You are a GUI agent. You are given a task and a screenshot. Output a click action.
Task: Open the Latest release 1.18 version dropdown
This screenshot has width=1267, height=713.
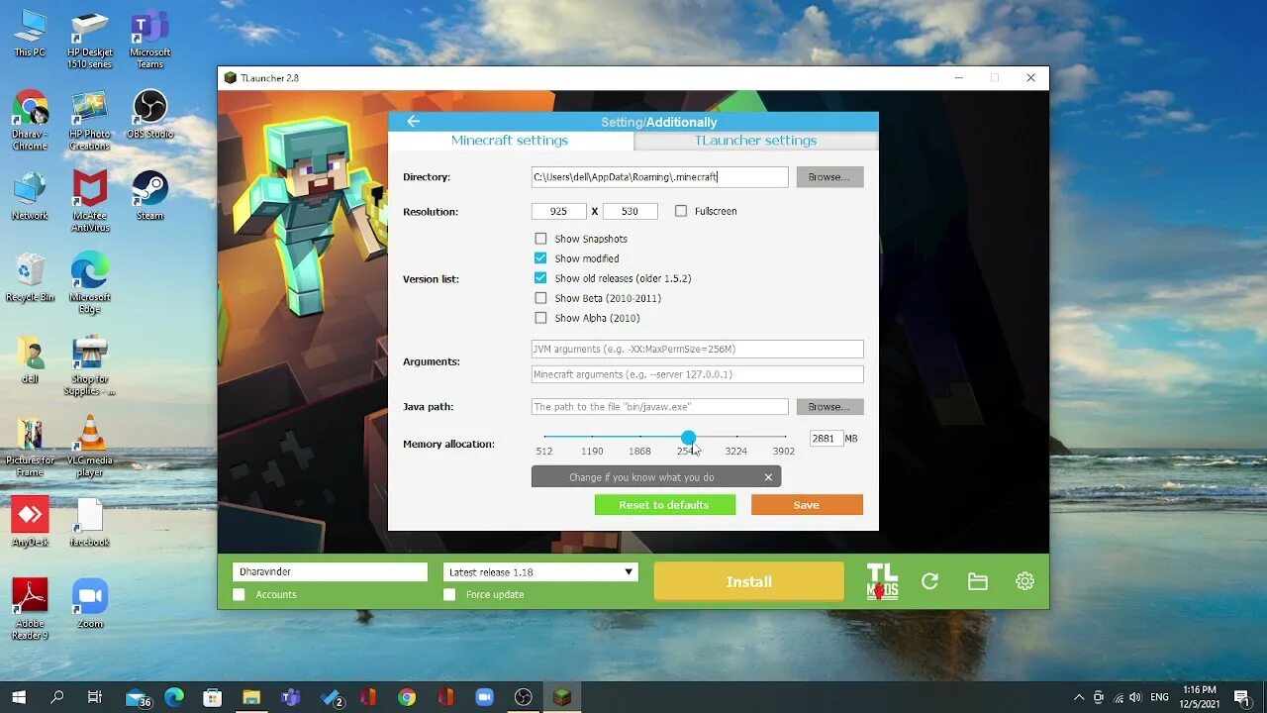(540, 572)
